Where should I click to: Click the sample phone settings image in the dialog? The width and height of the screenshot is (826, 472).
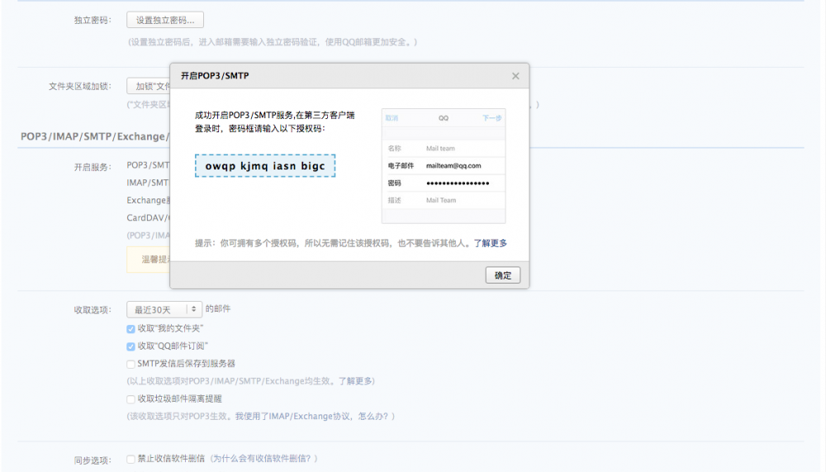[444, 166]
